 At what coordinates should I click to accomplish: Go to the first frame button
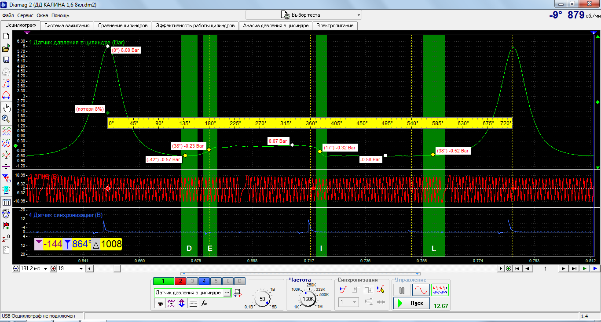[x=517, y=268]
